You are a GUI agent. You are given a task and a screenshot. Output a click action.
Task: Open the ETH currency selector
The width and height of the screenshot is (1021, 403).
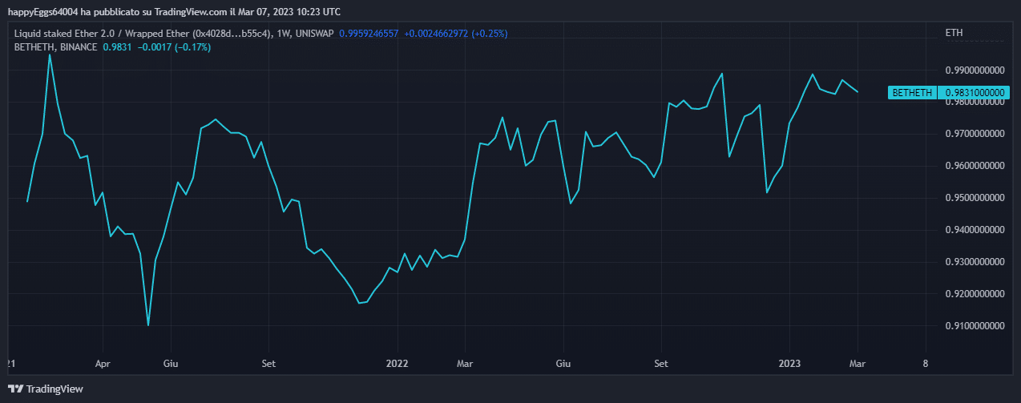(x=954, y=33)
